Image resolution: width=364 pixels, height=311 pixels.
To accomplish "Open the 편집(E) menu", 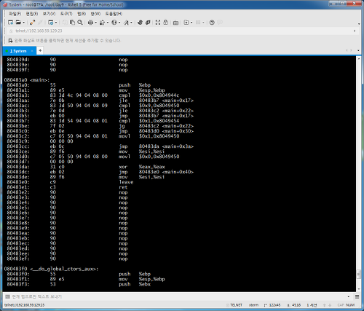I will click(x=32, y=14).
